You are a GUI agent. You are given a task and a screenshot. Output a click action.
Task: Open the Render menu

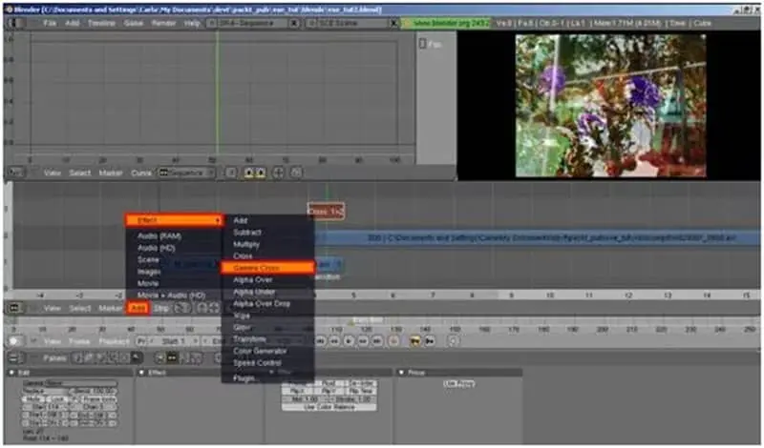(163, 23)
